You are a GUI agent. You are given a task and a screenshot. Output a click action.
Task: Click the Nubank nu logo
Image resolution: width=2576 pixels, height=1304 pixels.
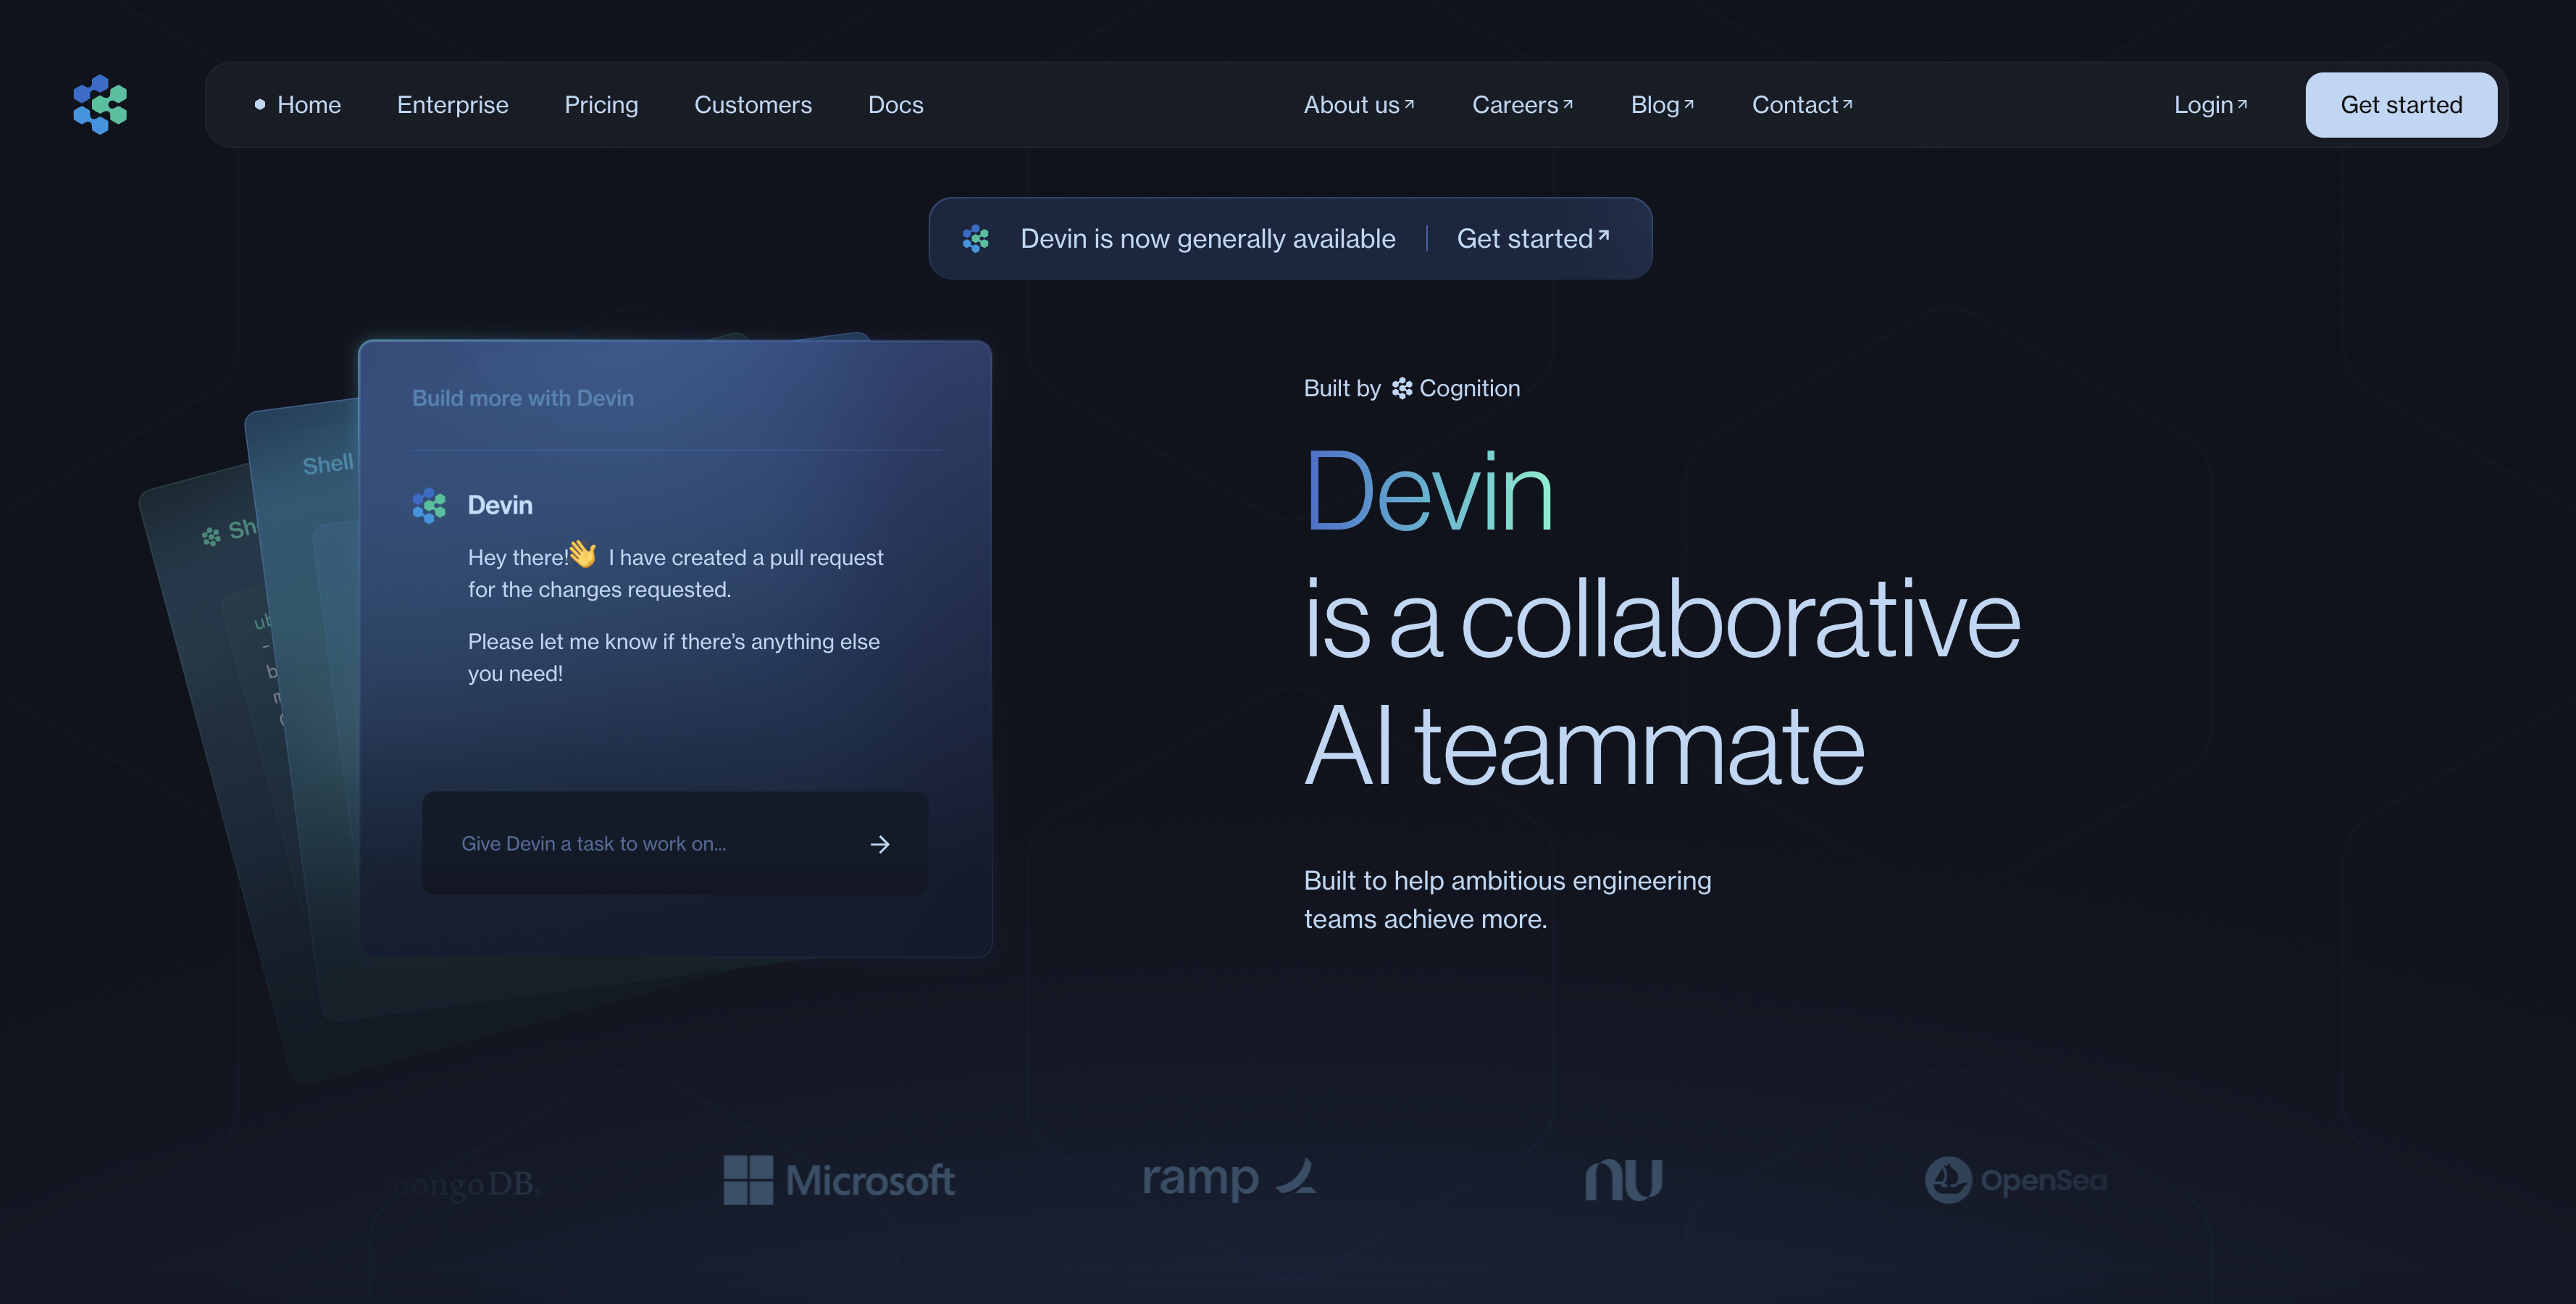pyautogui.click(x=1623, y=1180)
